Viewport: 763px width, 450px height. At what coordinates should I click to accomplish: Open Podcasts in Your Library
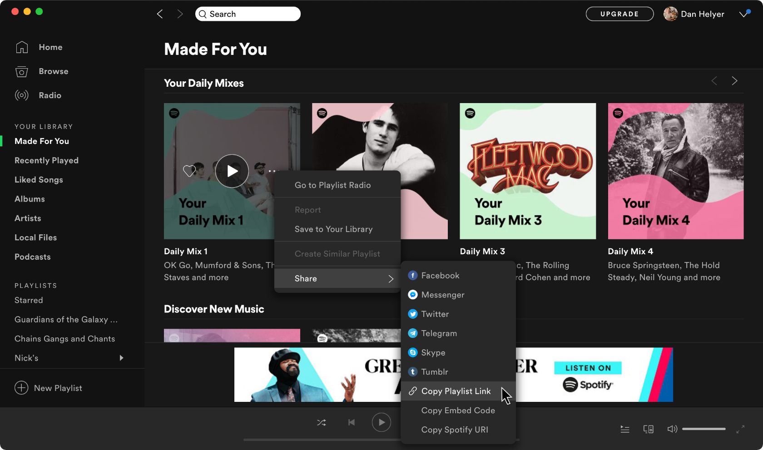(x=32, y=257)
